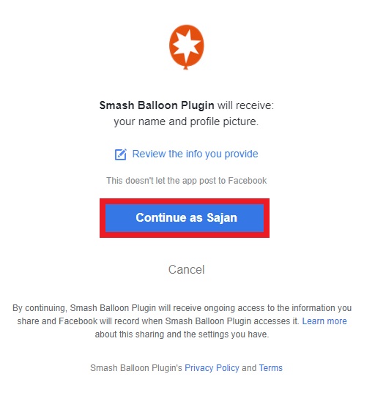Click the 'doesn't let the app post' notice

coord(186,181)
